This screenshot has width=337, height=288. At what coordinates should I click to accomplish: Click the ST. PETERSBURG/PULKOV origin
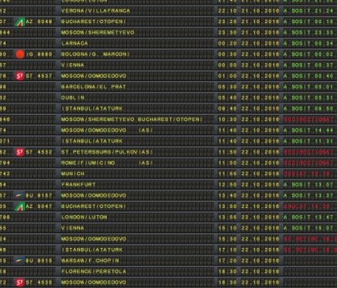click(99, 152)
